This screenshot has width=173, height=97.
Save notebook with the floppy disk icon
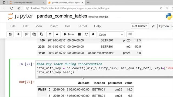10,34
